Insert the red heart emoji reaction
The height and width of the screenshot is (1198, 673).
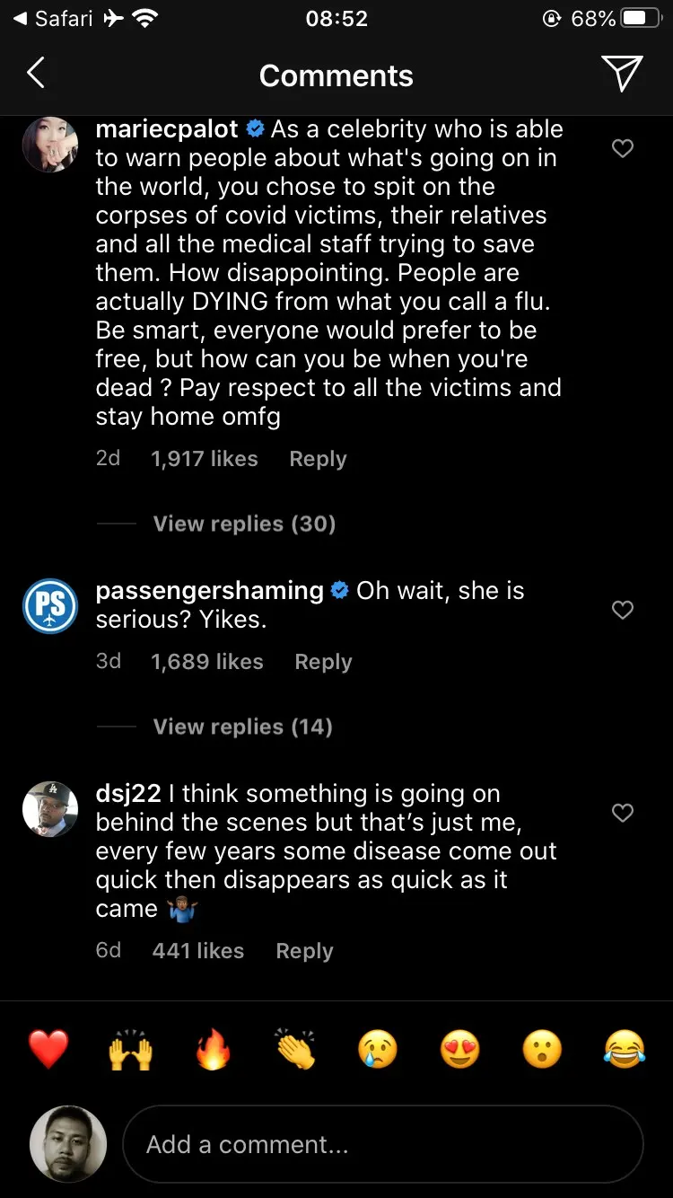click(48, 1049)
